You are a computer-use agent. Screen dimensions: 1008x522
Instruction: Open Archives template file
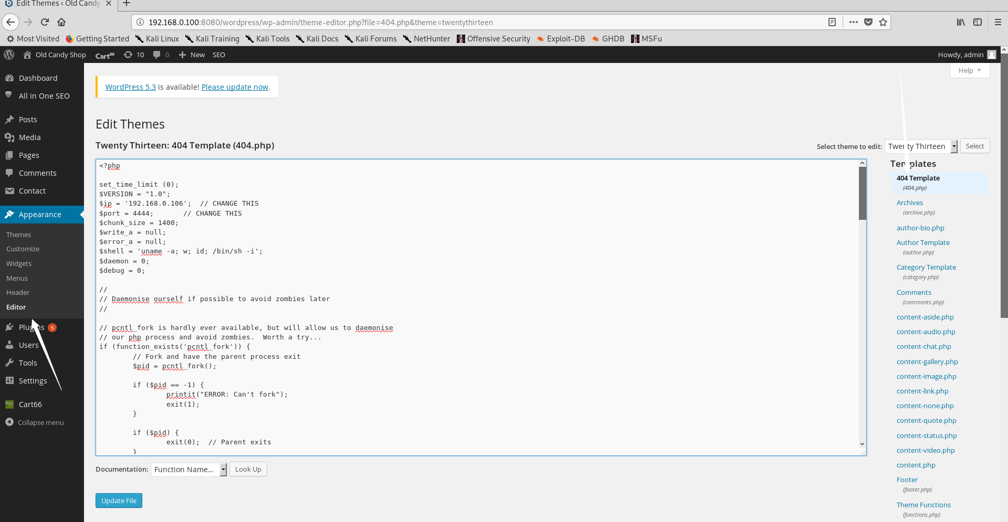(x=909, y=203)
